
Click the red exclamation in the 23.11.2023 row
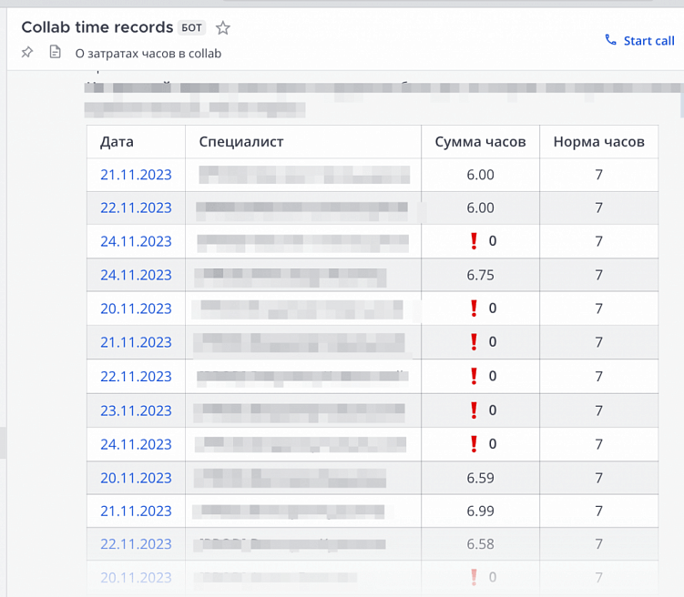pyautogui.click(x=474, y=410)
